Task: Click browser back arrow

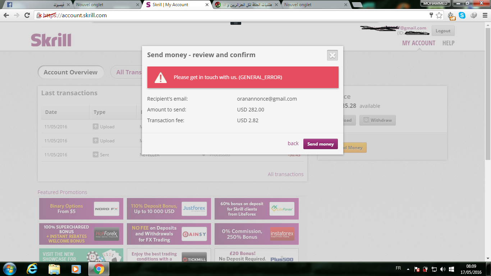Action: (x=6, y=15)
